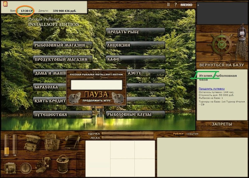This screenshot has width=249, height=178.
Task: Switch to the СОБЫТИЯ tab
Action: tap(192, 134)
